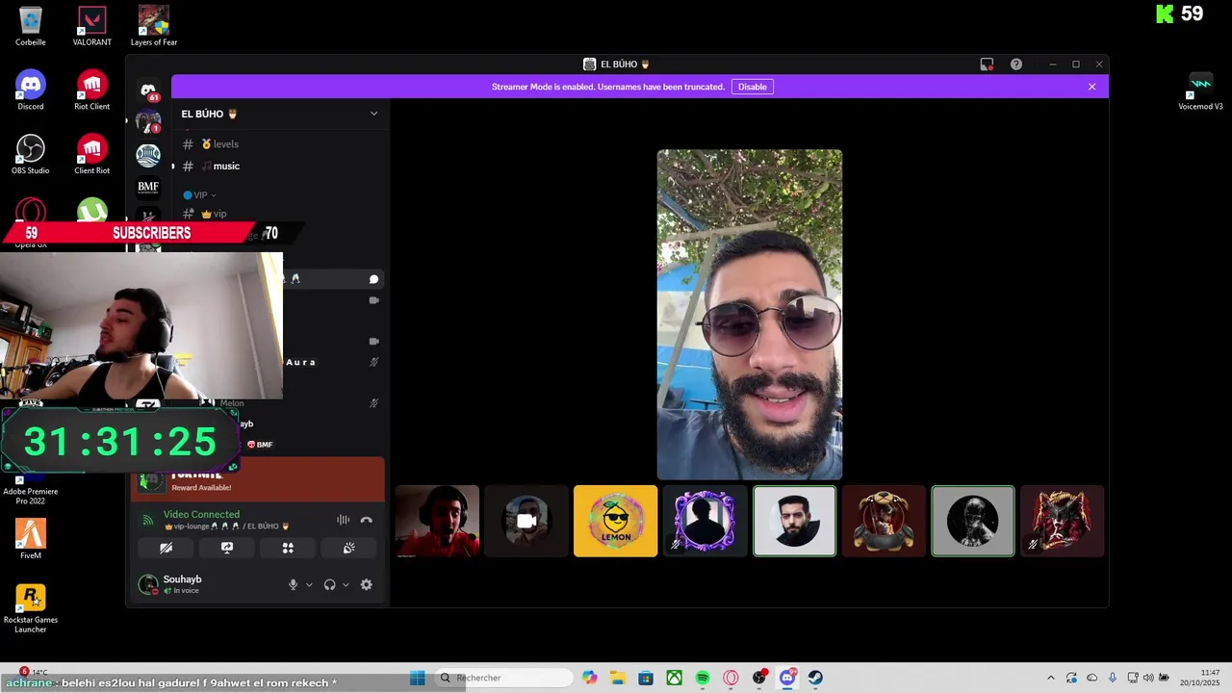
Task: Open Xbox app from the taskbar
Action: point(675,678)
